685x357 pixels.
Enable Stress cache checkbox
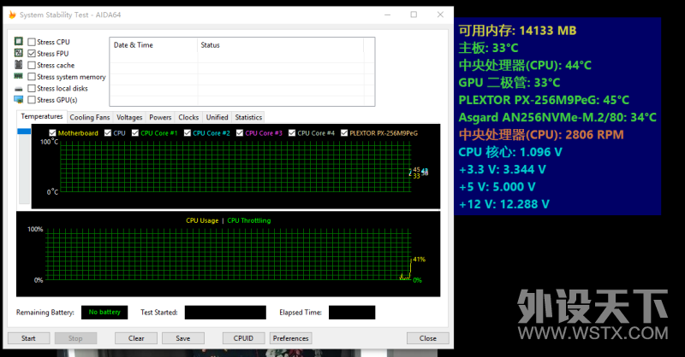32,65
